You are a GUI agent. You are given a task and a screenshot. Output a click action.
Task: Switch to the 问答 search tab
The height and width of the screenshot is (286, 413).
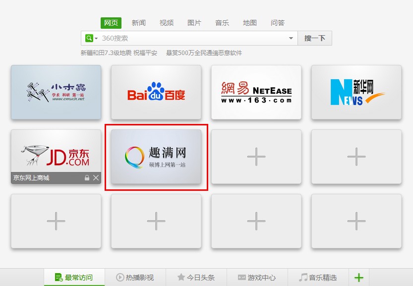(x=278, y=23)
